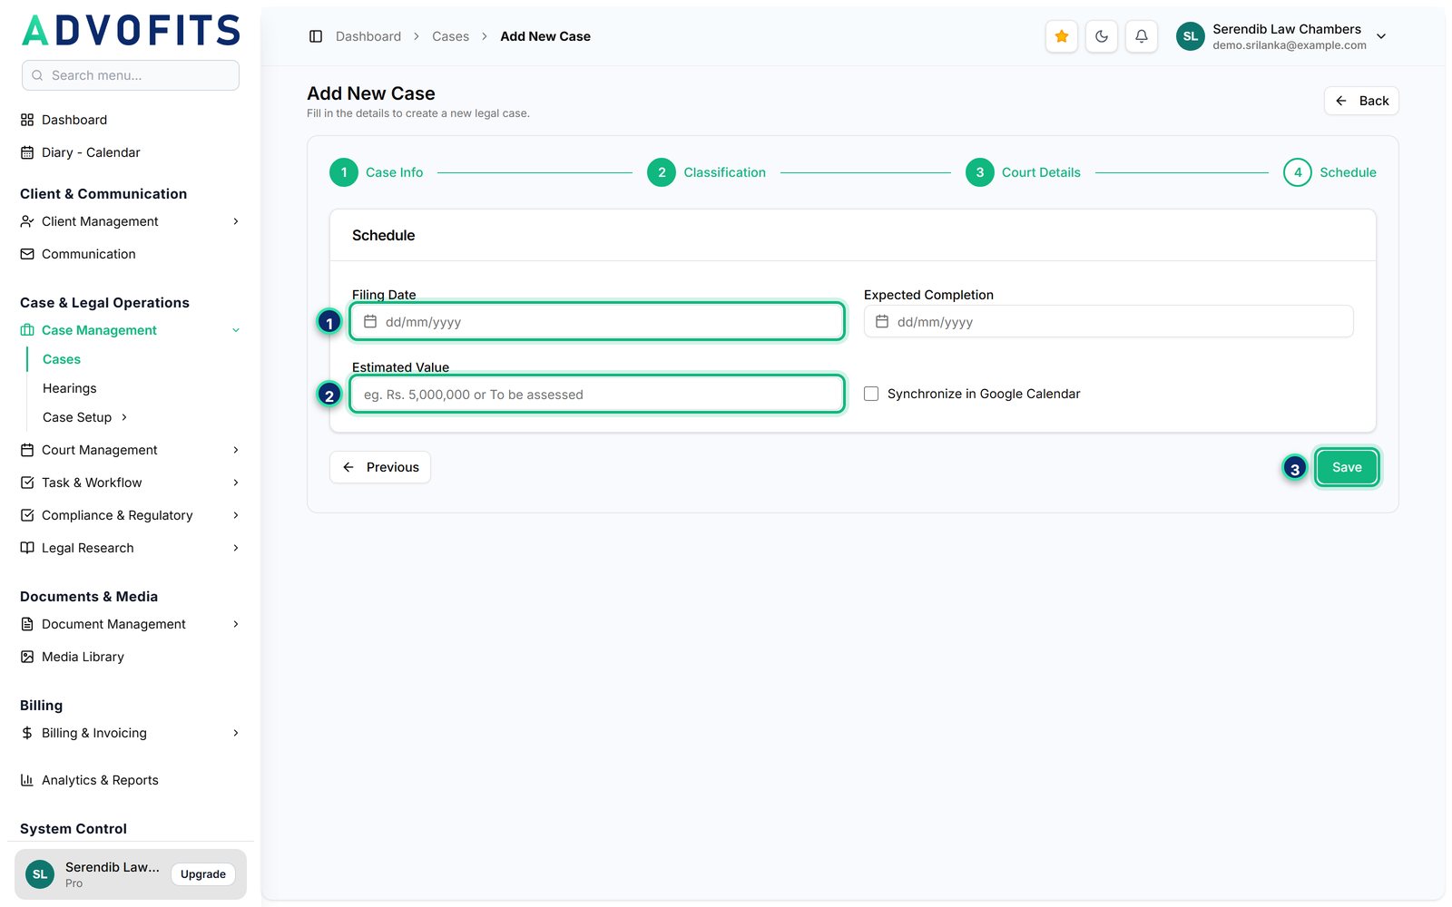Click the Media Library image icon
The image size is (1452, 907).
pos(27,657)
